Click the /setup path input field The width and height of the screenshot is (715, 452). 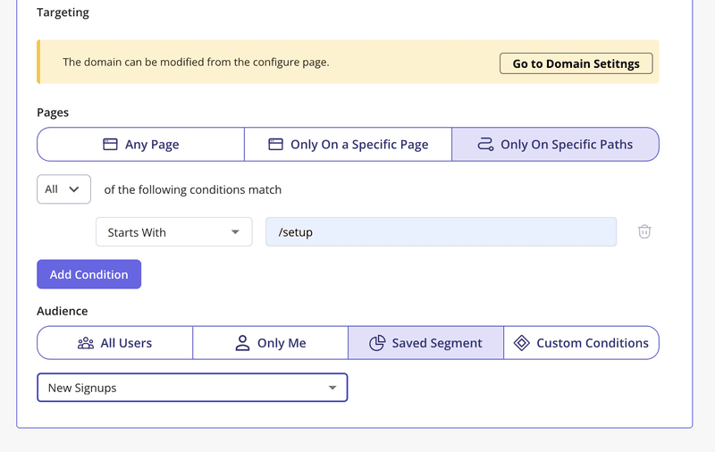click(441, 232)
